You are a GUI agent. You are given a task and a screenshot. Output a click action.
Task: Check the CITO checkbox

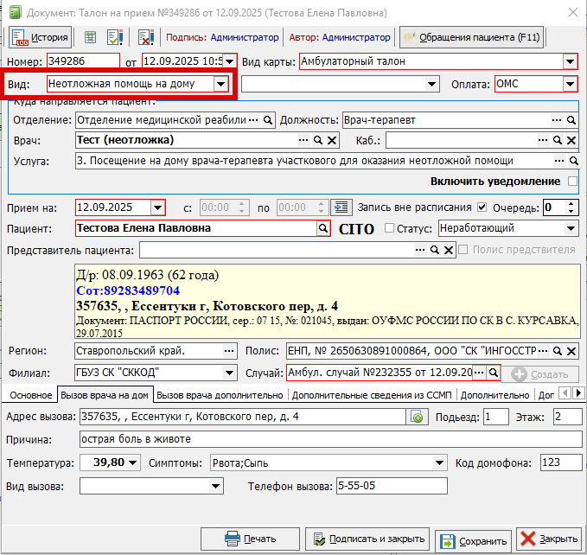388,228
